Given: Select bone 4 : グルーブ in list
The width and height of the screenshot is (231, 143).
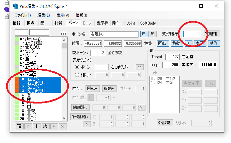Looking at the screenshot, I should click(x=38, y=55).
